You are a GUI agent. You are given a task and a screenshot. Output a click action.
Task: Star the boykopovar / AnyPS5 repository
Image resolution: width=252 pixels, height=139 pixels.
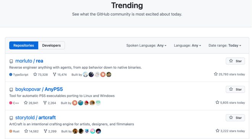[235, 89]
